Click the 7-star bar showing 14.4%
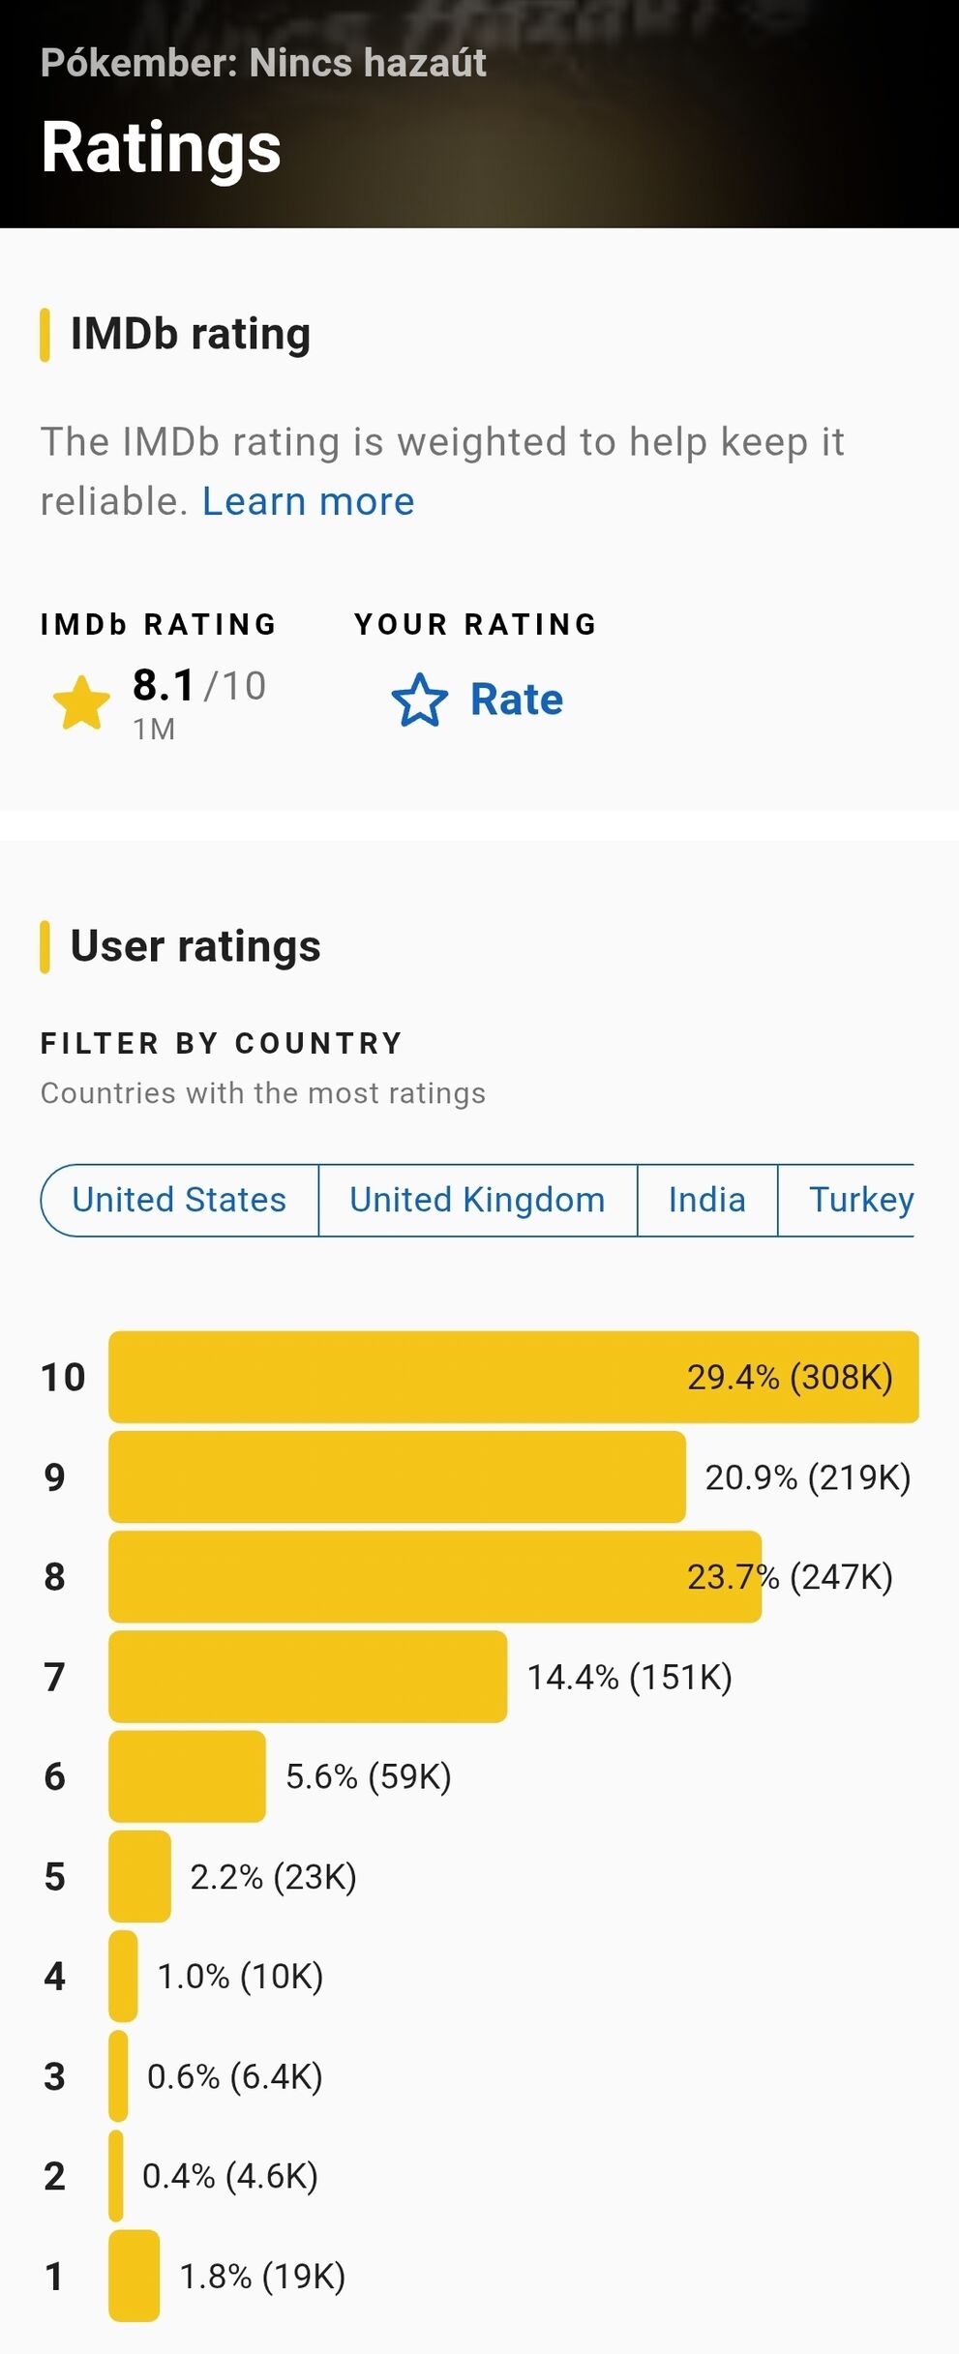This screenshot has width=959, height=2354. [x=308, y=1677]
